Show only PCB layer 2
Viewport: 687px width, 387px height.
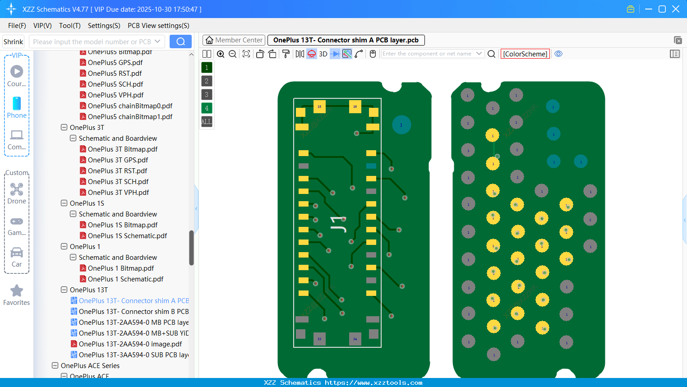tap(206, 81)
